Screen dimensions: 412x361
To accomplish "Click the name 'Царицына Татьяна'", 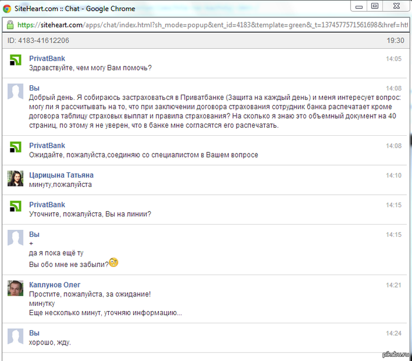I will click(x=61, y=175).
